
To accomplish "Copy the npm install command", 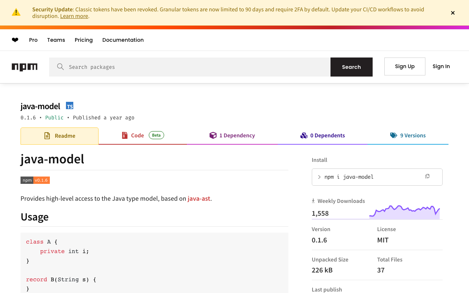I will [x=427, y=177].
